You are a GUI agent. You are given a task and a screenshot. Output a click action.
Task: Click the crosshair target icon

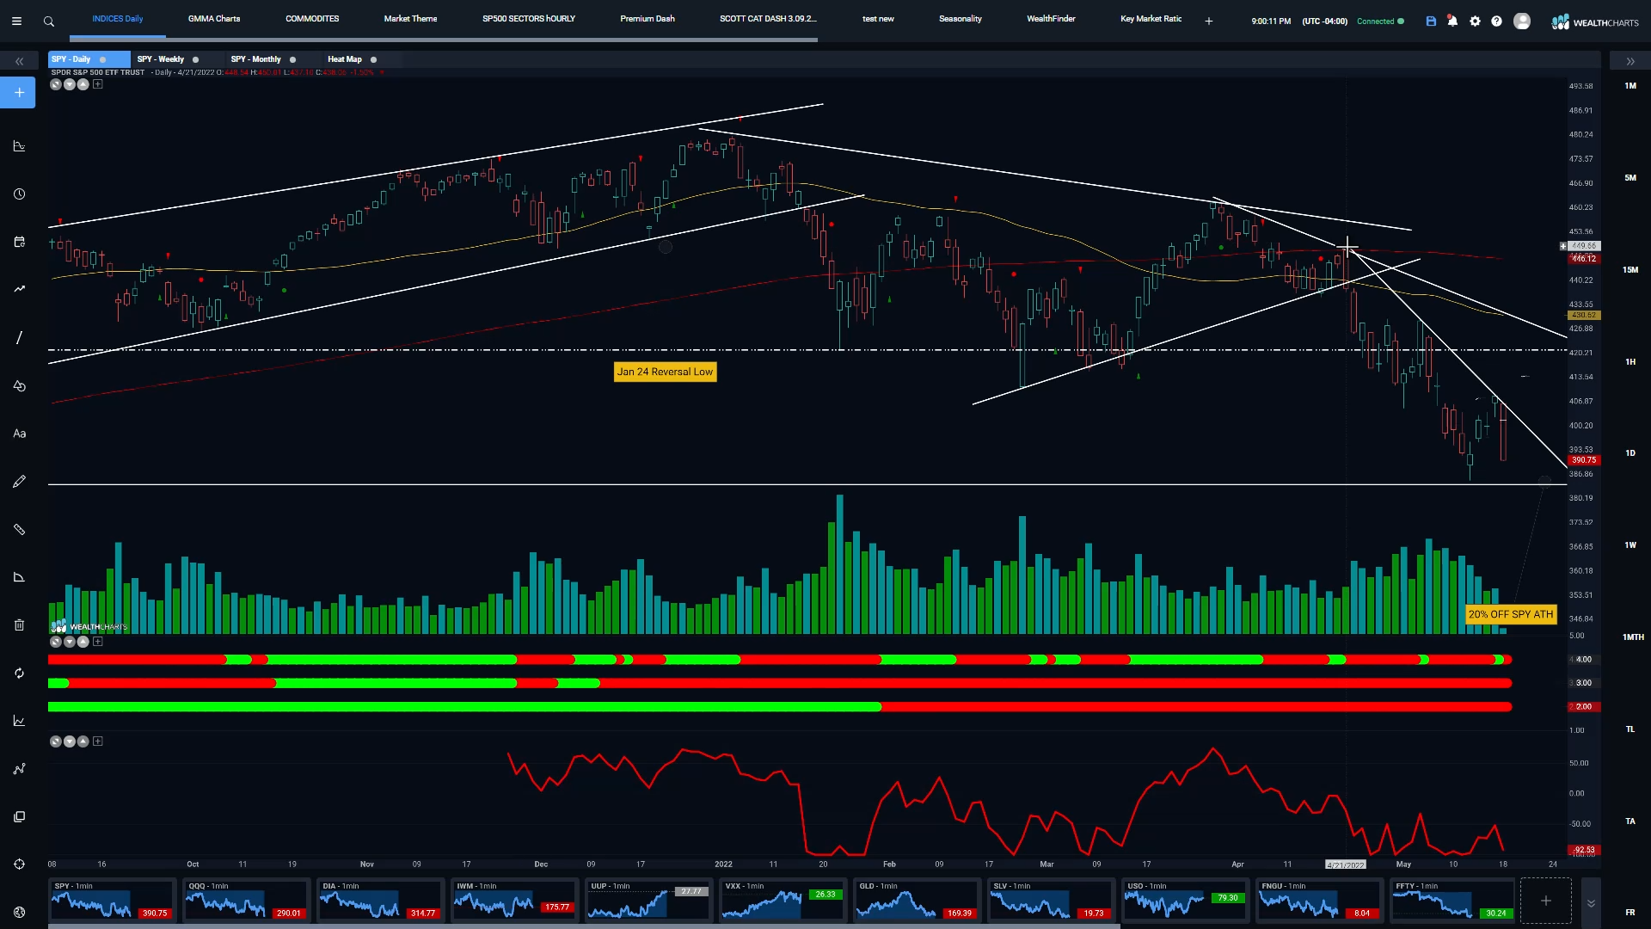pyautogui.click(x=19, y=864)
